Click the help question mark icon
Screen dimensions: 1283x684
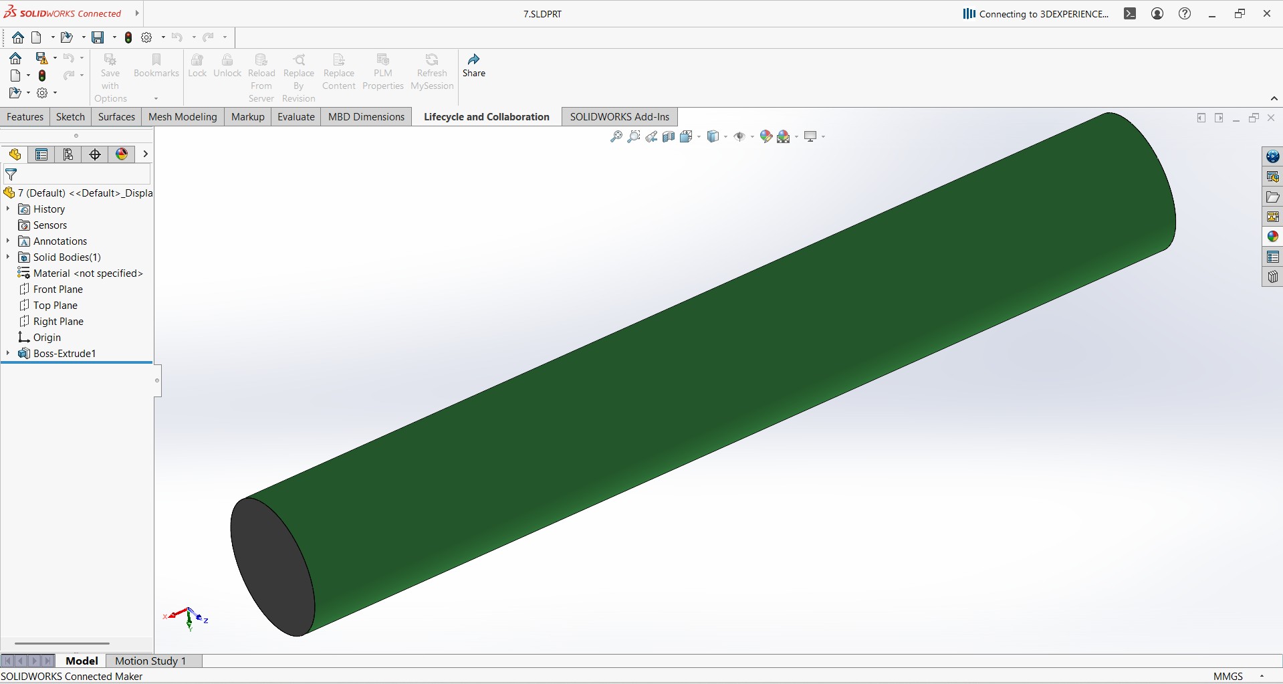point(1185,13)
